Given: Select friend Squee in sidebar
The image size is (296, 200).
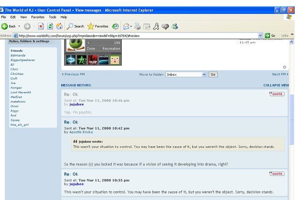Looking at the screenshot, I should coord(15,120).
